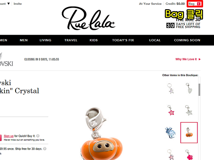The width and height of the screenshot is (214, 160).
Task: Click the boutique items scrollbar thumb
Action: coord(199,90)
